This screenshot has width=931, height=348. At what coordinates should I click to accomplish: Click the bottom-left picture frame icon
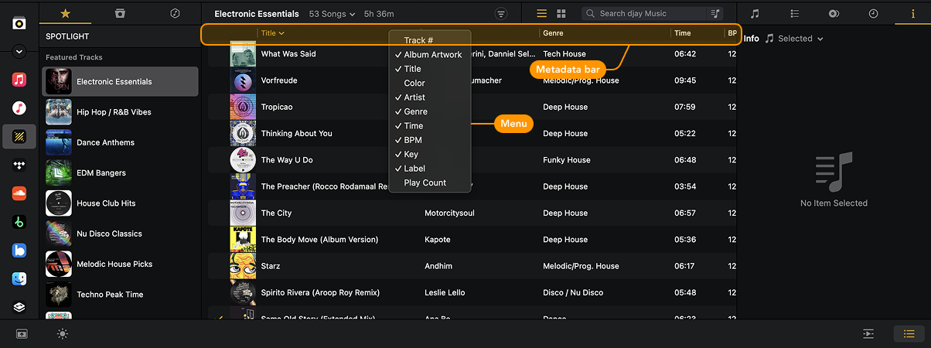pyautogui.click(x=22, y=334)
